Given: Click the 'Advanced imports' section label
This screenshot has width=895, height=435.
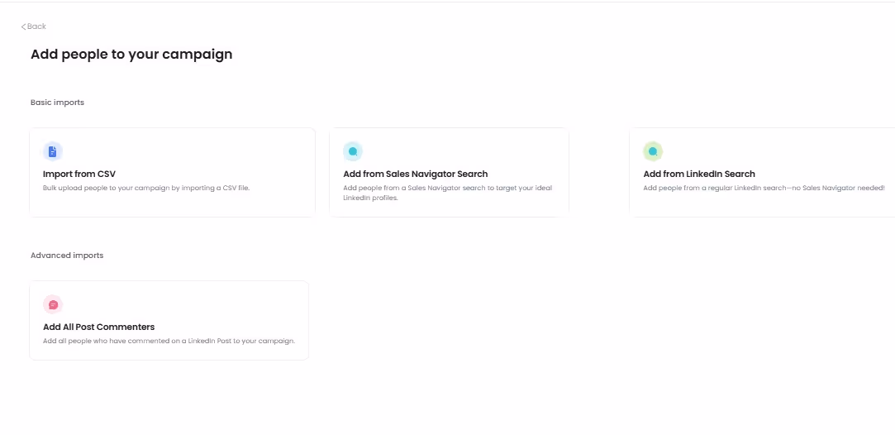Looking at the screenshot, I should pyautogui.click(x=67, y=256).
